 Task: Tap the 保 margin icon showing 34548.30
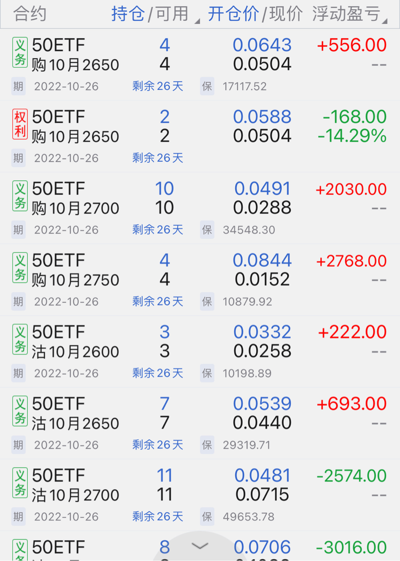[x=207, y=230]
